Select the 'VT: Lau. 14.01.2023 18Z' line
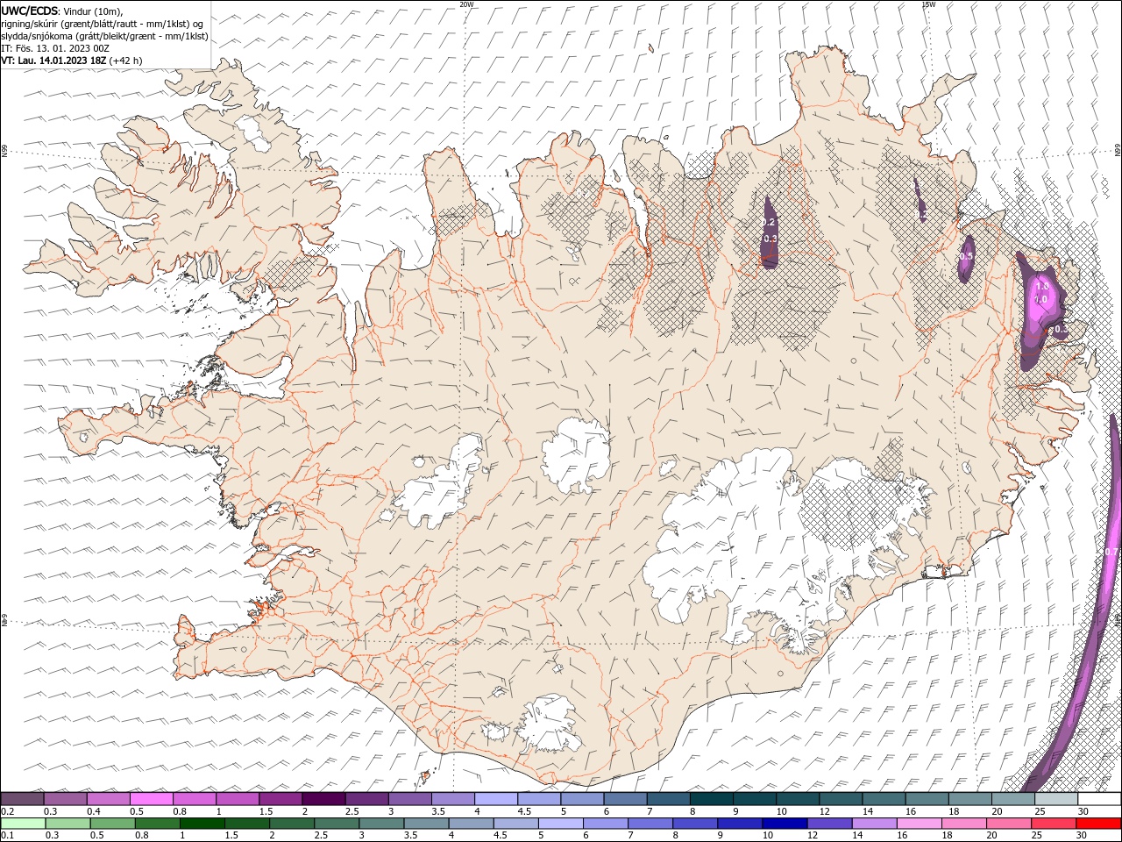Viewport: 1122px width, 842px height. point(53,61)
